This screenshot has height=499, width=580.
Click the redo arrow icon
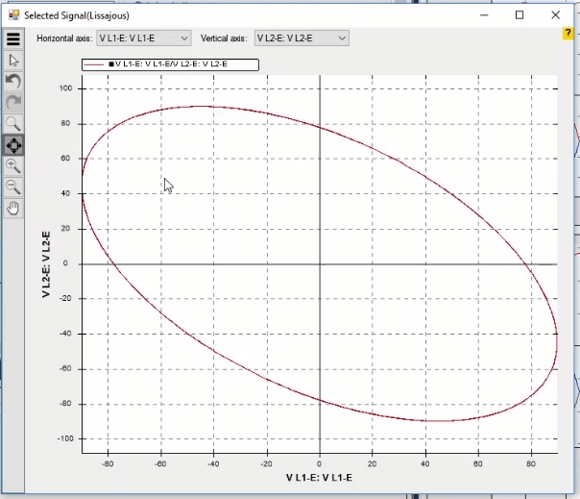click(13, 103)
